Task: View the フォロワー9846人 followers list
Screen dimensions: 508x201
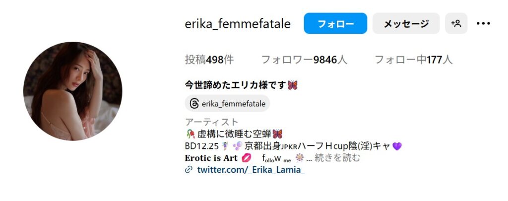Action: (304, 60)
